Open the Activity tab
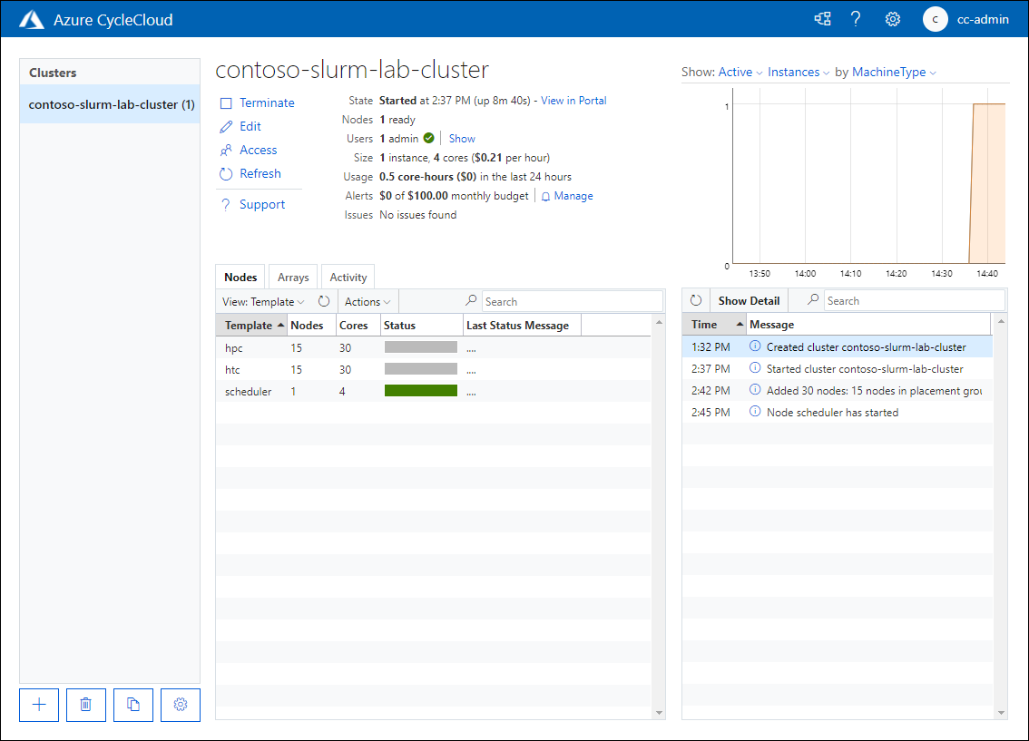The height and width of the screenshot is (741, 1029). tap(348, 277)
